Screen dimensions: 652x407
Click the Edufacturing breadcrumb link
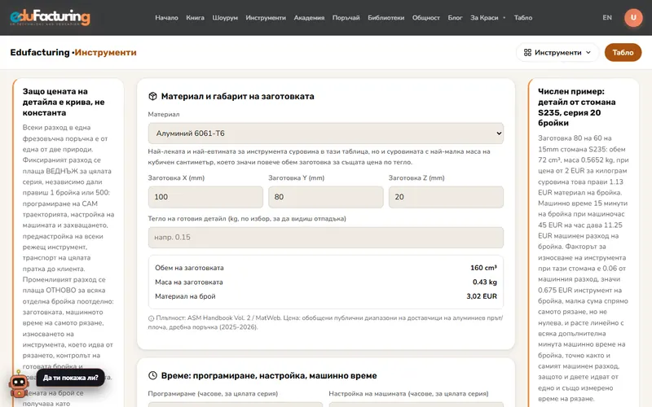pyautogui.click(x=40, y=52)
